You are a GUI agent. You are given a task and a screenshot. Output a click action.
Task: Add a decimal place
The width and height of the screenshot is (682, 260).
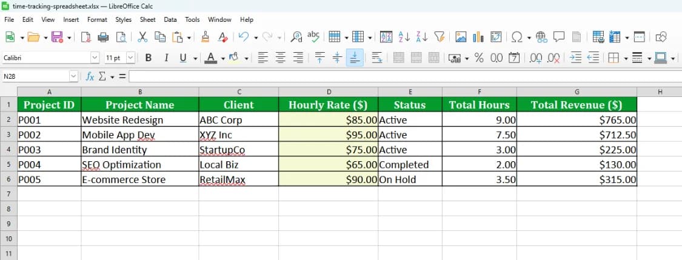coord(536,58)
